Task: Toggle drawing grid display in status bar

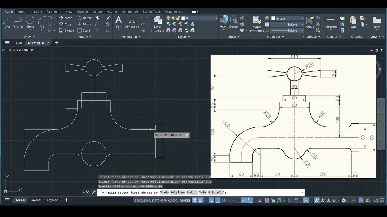Action: [x=194, y=200]
